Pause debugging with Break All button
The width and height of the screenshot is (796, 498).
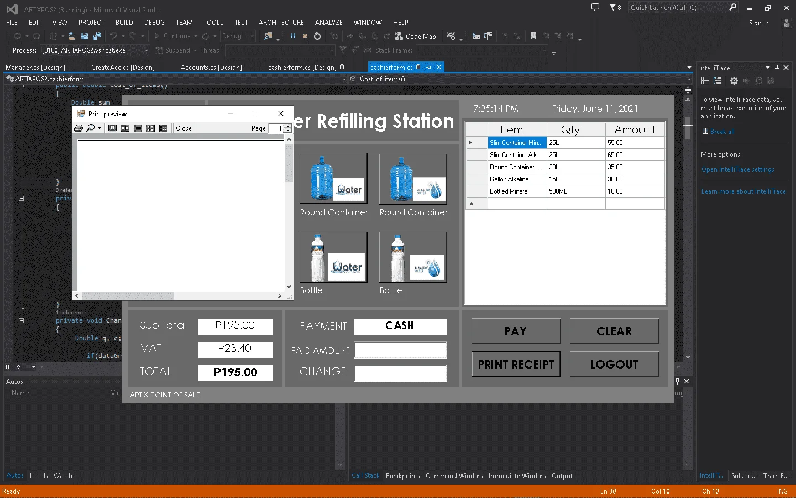tap(293, 36)
